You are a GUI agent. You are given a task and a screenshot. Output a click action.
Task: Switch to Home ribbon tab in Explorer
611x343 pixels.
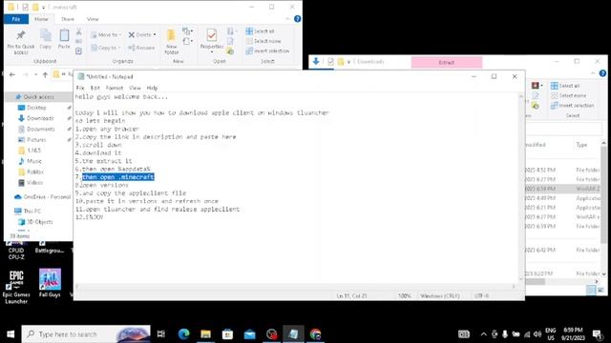coord(41,19)
